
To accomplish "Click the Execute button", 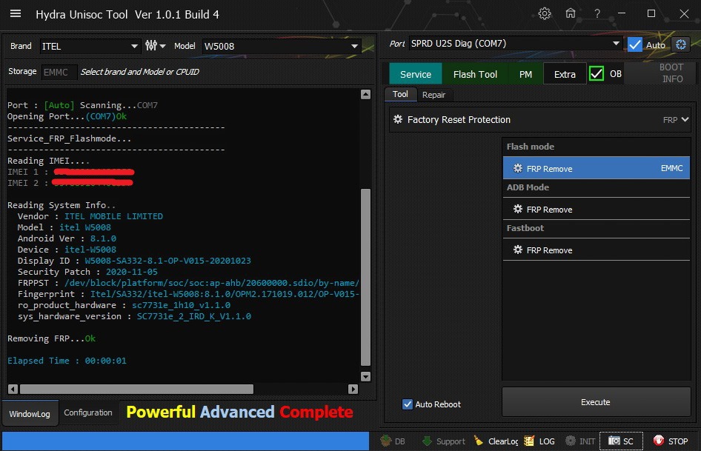I will [596, 402].
